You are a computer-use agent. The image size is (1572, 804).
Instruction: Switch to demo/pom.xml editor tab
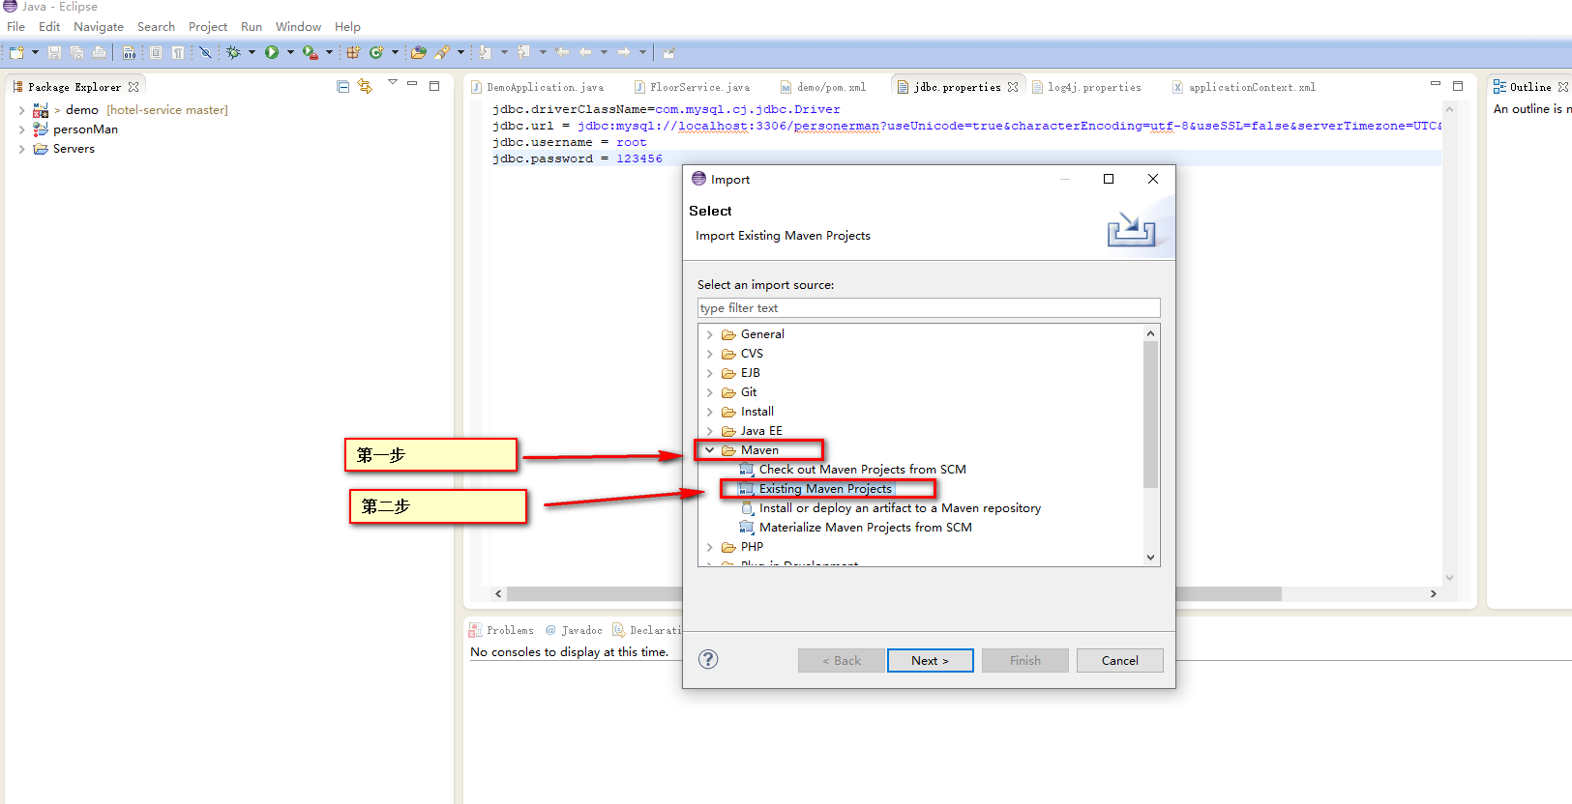pyautogui.click(x=823, y=87)
